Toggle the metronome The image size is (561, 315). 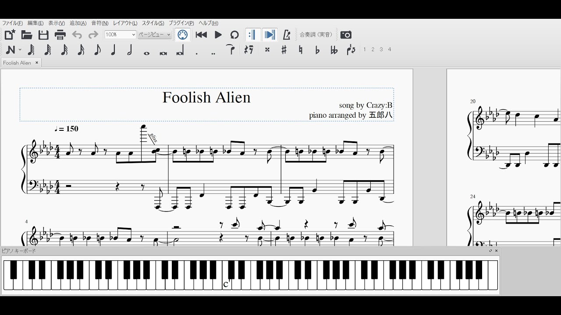287,35
